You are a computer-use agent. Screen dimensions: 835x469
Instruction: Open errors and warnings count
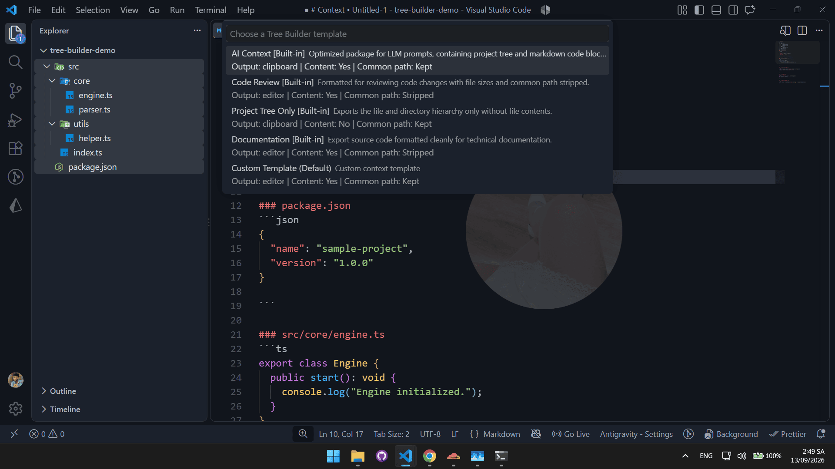[47, 434]
